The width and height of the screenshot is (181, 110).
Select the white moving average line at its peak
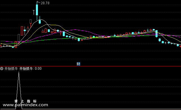tap(41, 19)
